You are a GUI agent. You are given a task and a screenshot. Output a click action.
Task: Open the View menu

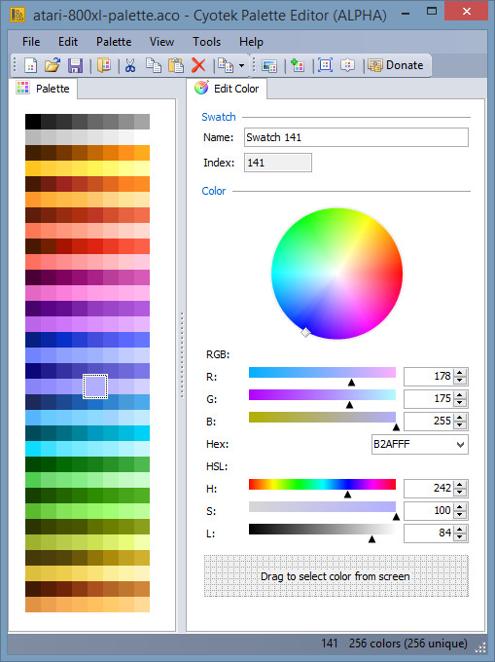pyautogui.click(x=161, y=42)
